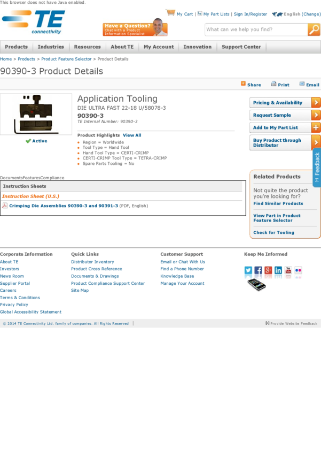
Task: Open the Flickr social icon
Action: (x=298, y=270)
